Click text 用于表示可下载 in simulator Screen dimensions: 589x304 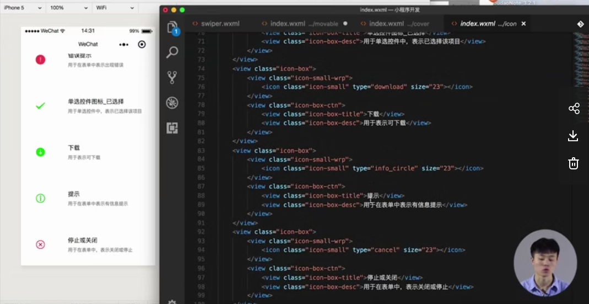84,158
